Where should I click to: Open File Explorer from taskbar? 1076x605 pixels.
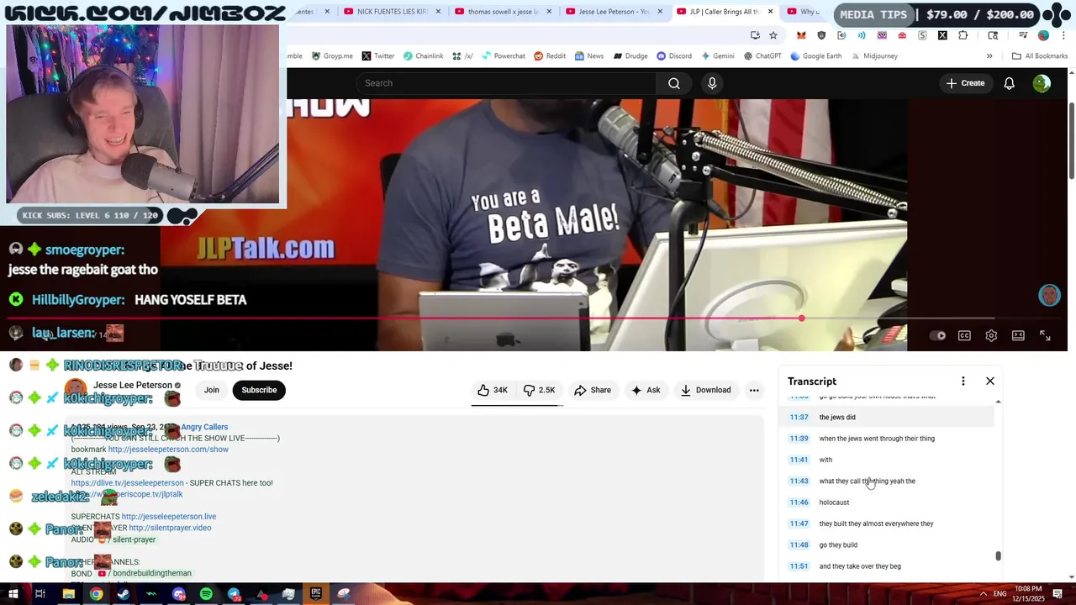pyautogui.click(x=69, y=594)
